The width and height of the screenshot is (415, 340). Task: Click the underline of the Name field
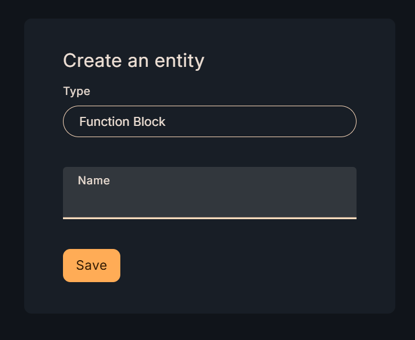pyautogui.click(x=209, y=217)
